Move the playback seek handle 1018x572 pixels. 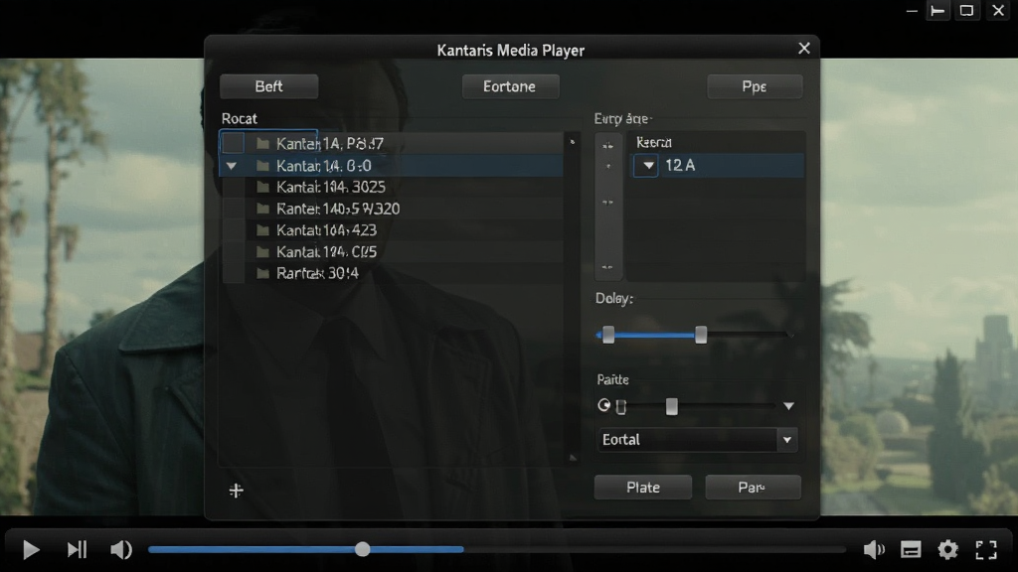(362, 549)
